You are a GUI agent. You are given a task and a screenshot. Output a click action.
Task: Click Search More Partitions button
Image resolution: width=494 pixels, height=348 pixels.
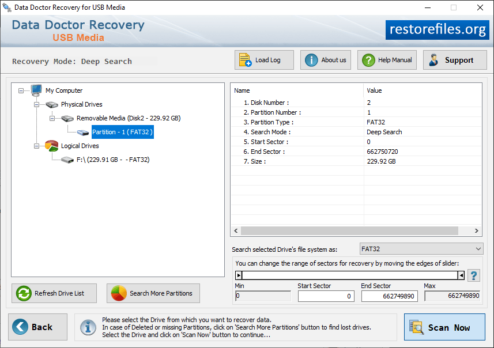point(153,293)
